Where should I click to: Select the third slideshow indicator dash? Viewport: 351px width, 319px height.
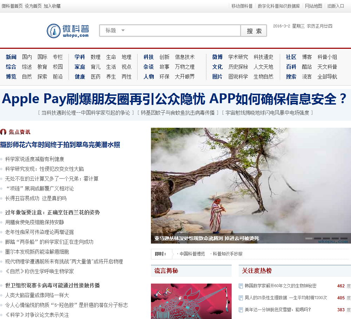pyautogui.click(x=326, y=238)
